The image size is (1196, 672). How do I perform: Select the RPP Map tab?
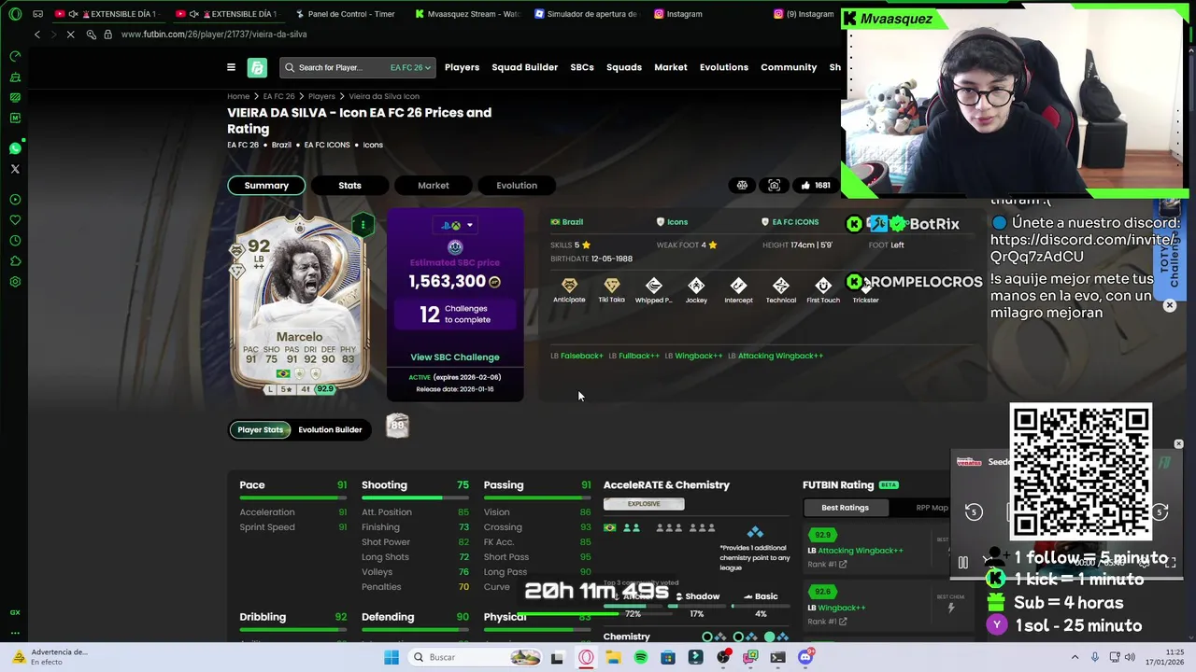[932, 508]
